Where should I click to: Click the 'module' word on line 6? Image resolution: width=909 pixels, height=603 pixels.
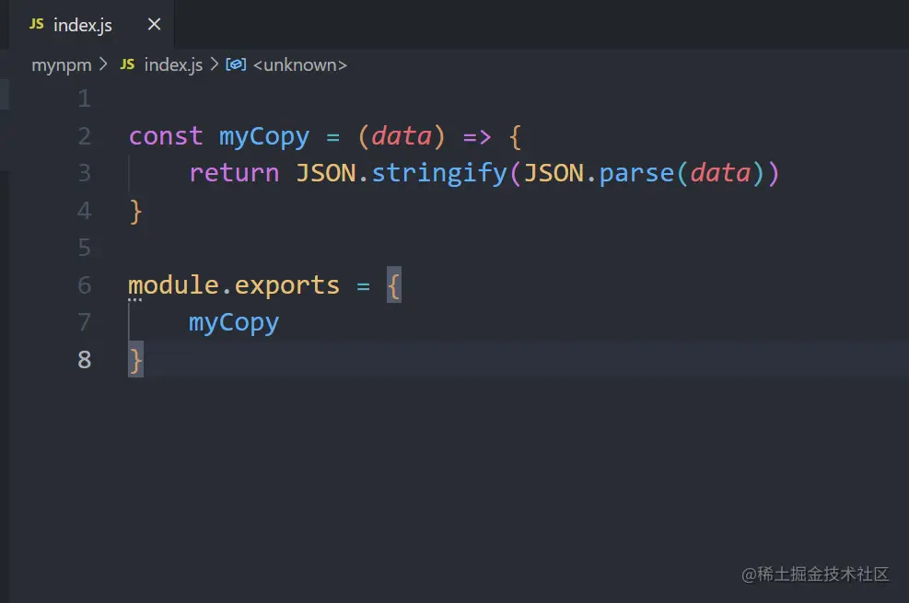(x=173, y=285)
